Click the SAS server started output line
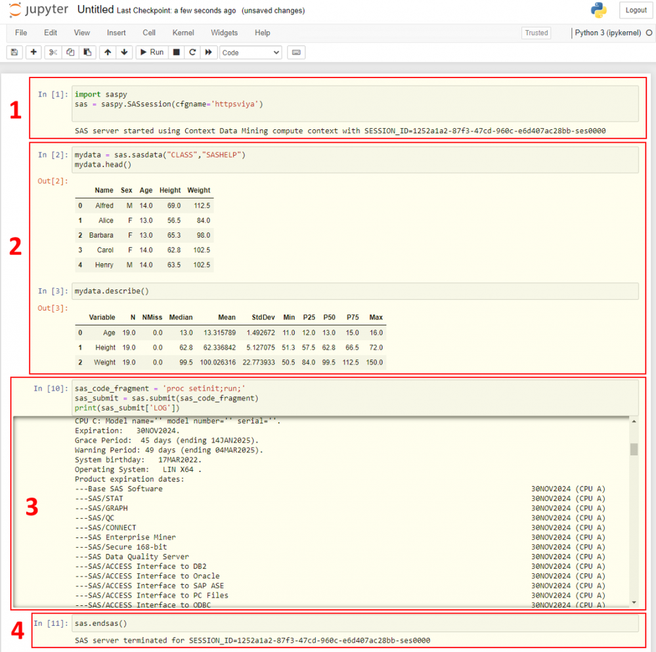The height and width of the screenshot is (652, 656). pyautogui.click(x=340, y=131)
